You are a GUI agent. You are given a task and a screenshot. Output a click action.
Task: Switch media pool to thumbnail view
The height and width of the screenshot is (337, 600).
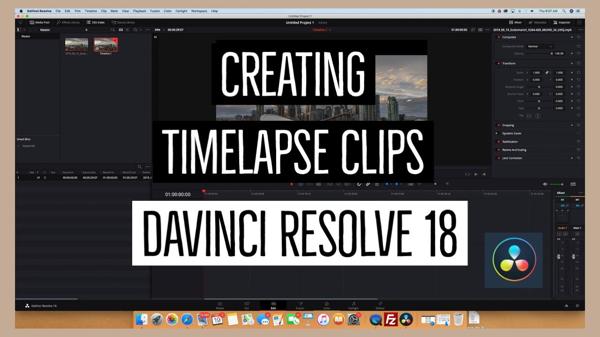click(x=121, y=30)
